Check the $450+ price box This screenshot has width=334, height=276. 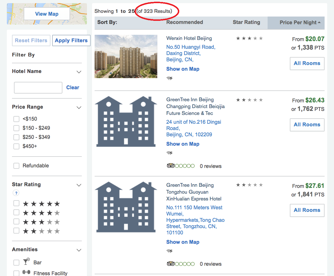point(17,147)
